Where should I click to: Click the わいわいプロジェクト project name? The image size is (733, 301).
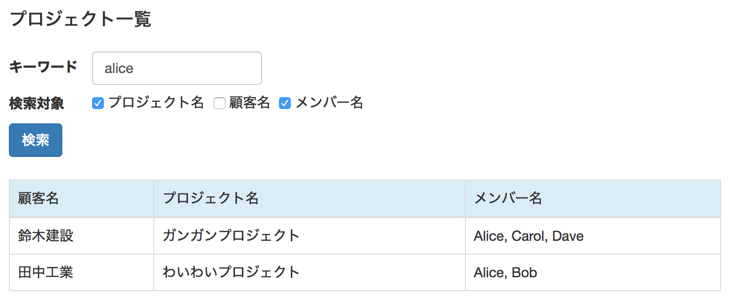[x=229, y=272]
